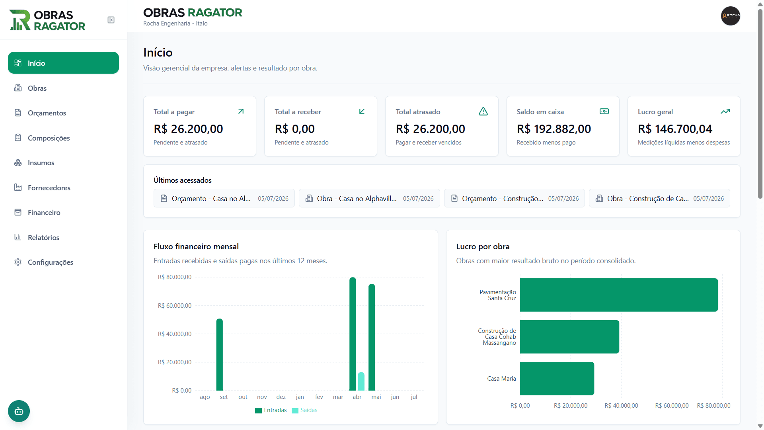Click the Obras Ragator header title

click(193, 13)
